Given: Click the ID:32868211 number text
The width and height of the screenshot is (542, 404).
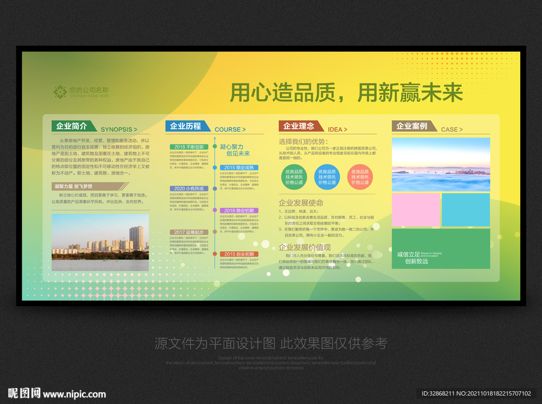Looking at the screenshot, I should tap(438, 393).
